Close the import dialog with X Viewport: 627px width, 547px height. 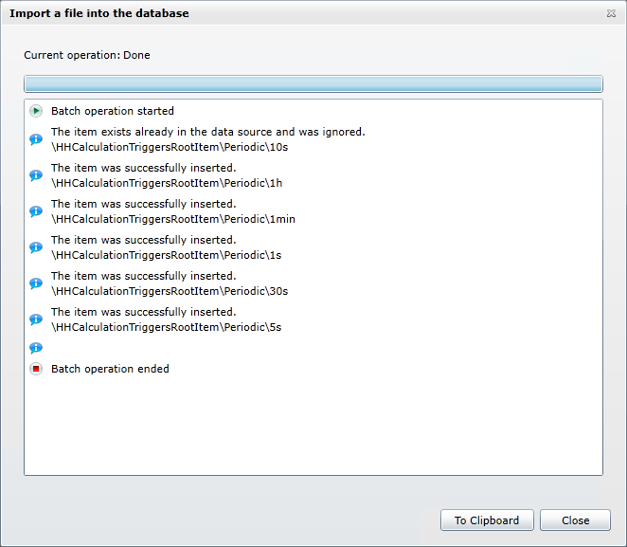(x=611, y=13)
